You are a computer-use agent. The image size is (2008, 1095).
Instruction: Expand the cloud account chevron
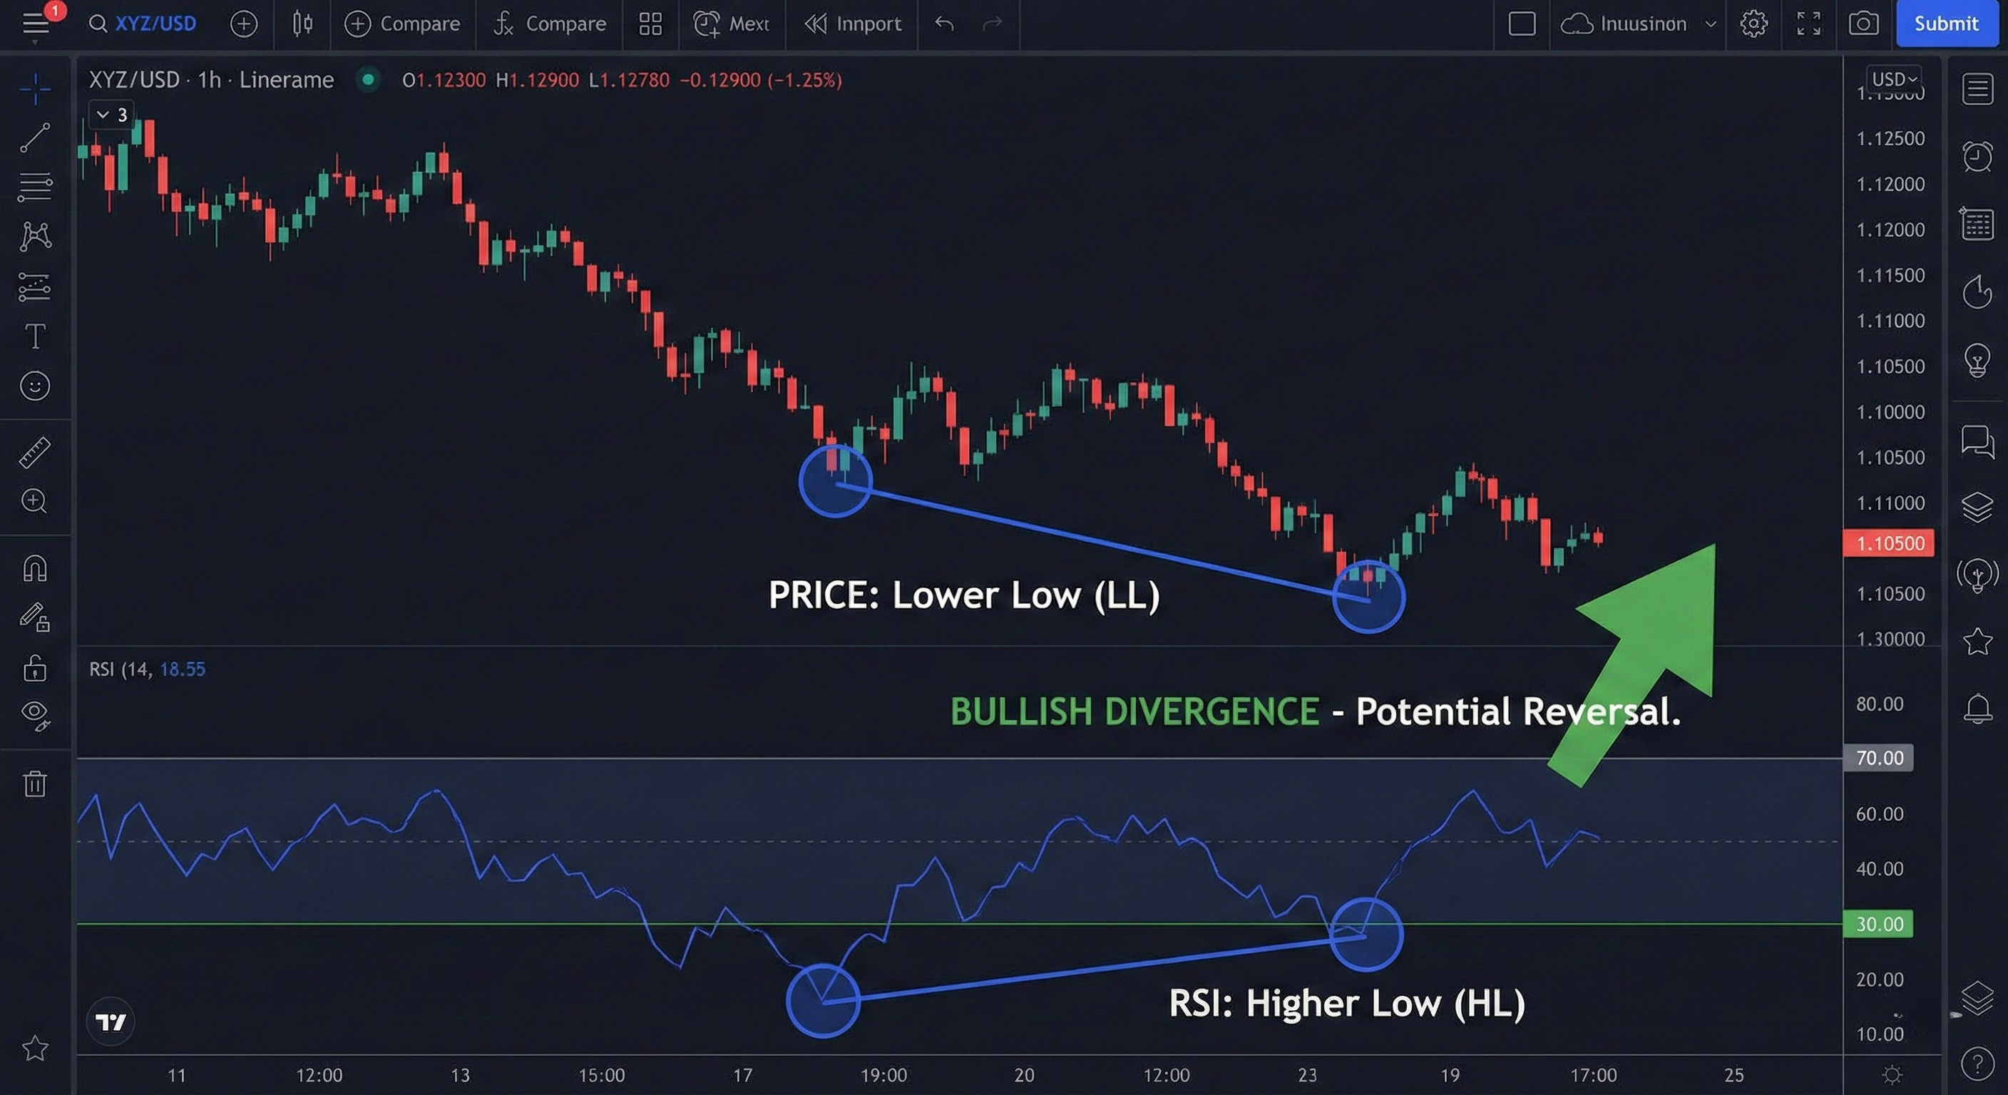pos(1712,24)
